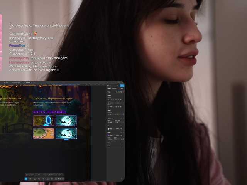
Task: Select the Text tool in bottom toolbar
Action: (x=43, y=179)
